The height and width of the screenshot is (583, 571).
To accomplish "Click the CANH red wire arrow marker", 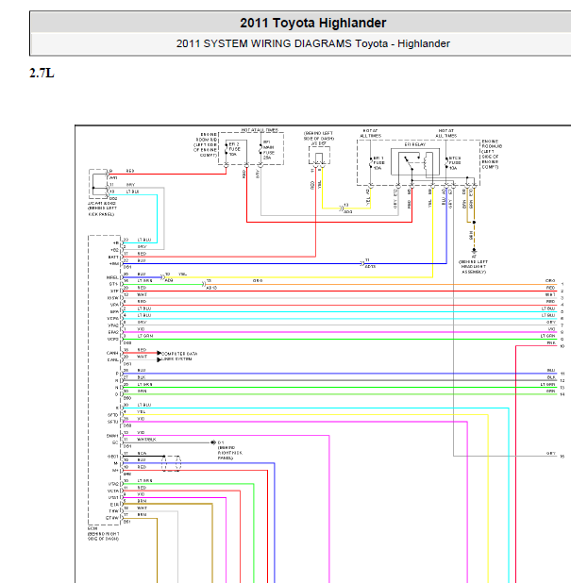I will click(x=160, y=353).
